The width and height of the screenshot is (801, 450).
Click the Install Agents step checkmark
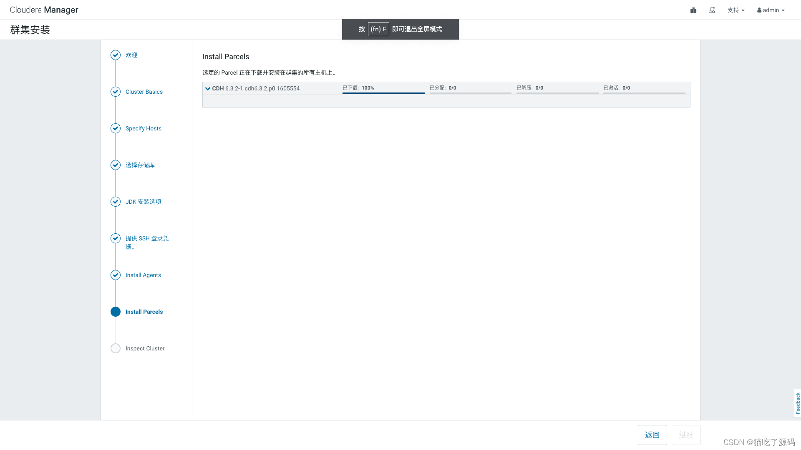tap(116, 275)
